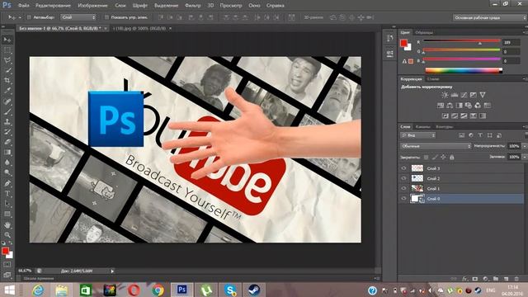Add a Color Balance adjustment (scales icon)
Image resolution: width=528 pixels, height=297 pixels.
450,106
